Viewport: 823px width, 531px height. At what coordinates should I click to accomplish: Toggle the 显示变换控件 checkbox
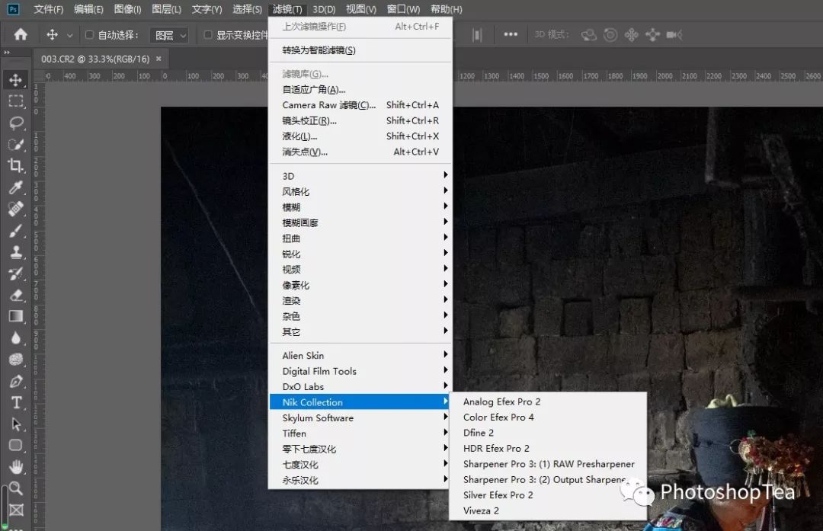208,34
